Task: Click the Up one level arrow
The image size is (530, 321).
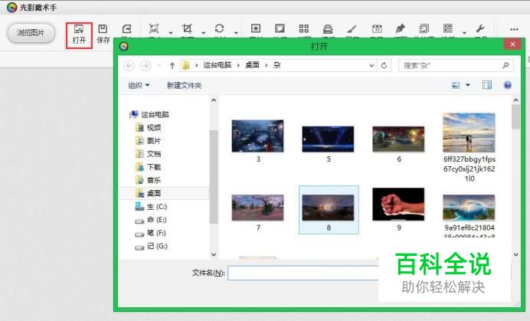Action: click(172, 65)
